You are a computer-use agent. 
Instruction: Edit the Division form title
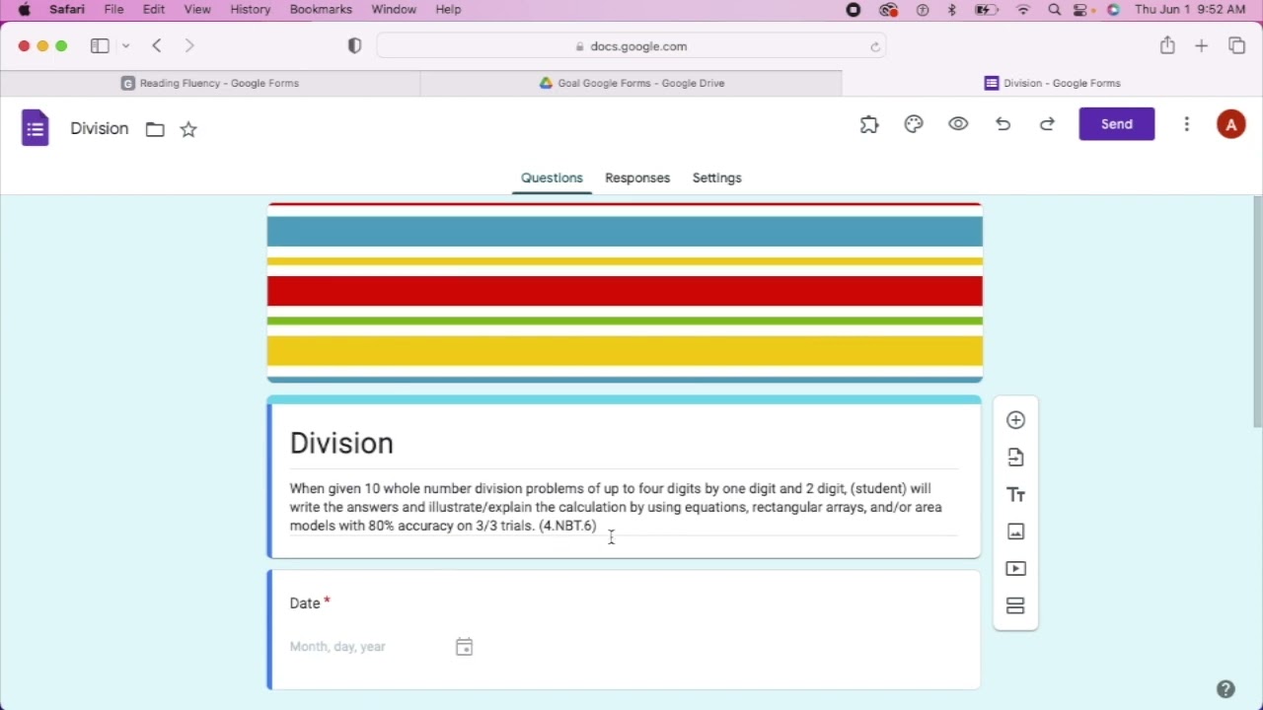[341, 444]
